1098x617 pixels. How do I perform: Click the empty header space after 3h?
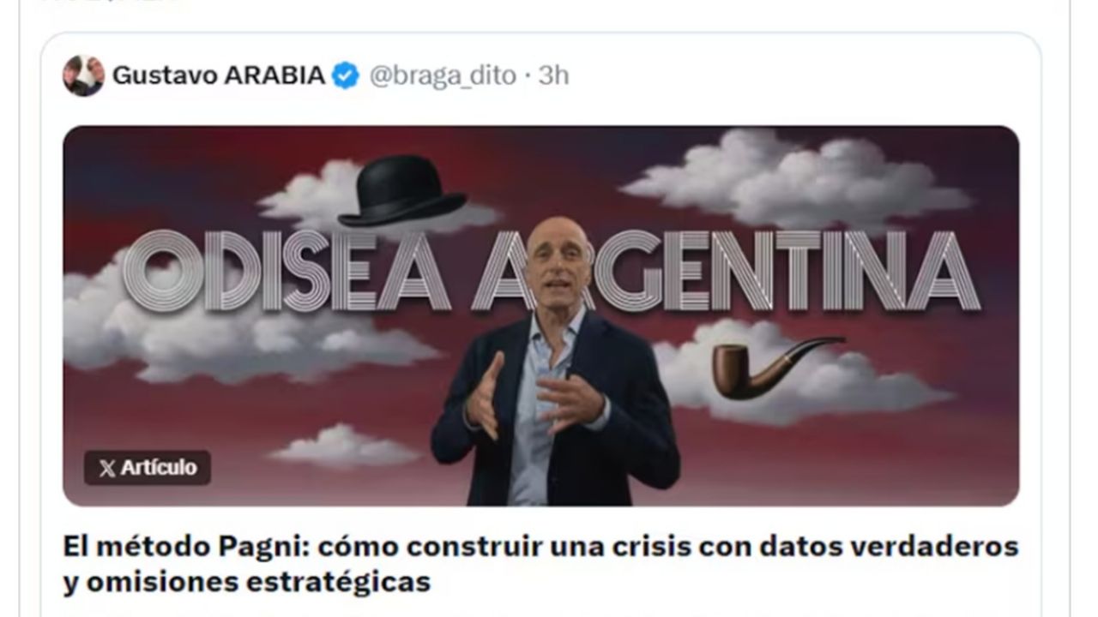(x=798, y=75)
